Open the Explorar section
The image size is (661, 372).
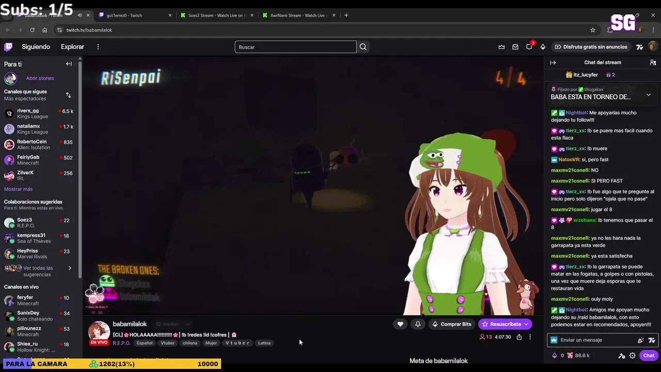[72, 47]
